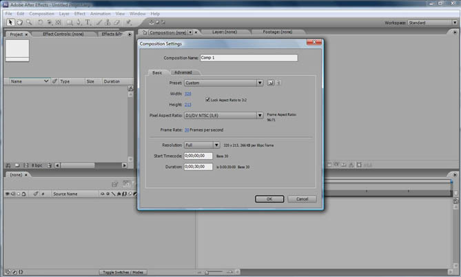The image size is (461, 277).
Task: Select the Pen tool
Action: [79, 22]
